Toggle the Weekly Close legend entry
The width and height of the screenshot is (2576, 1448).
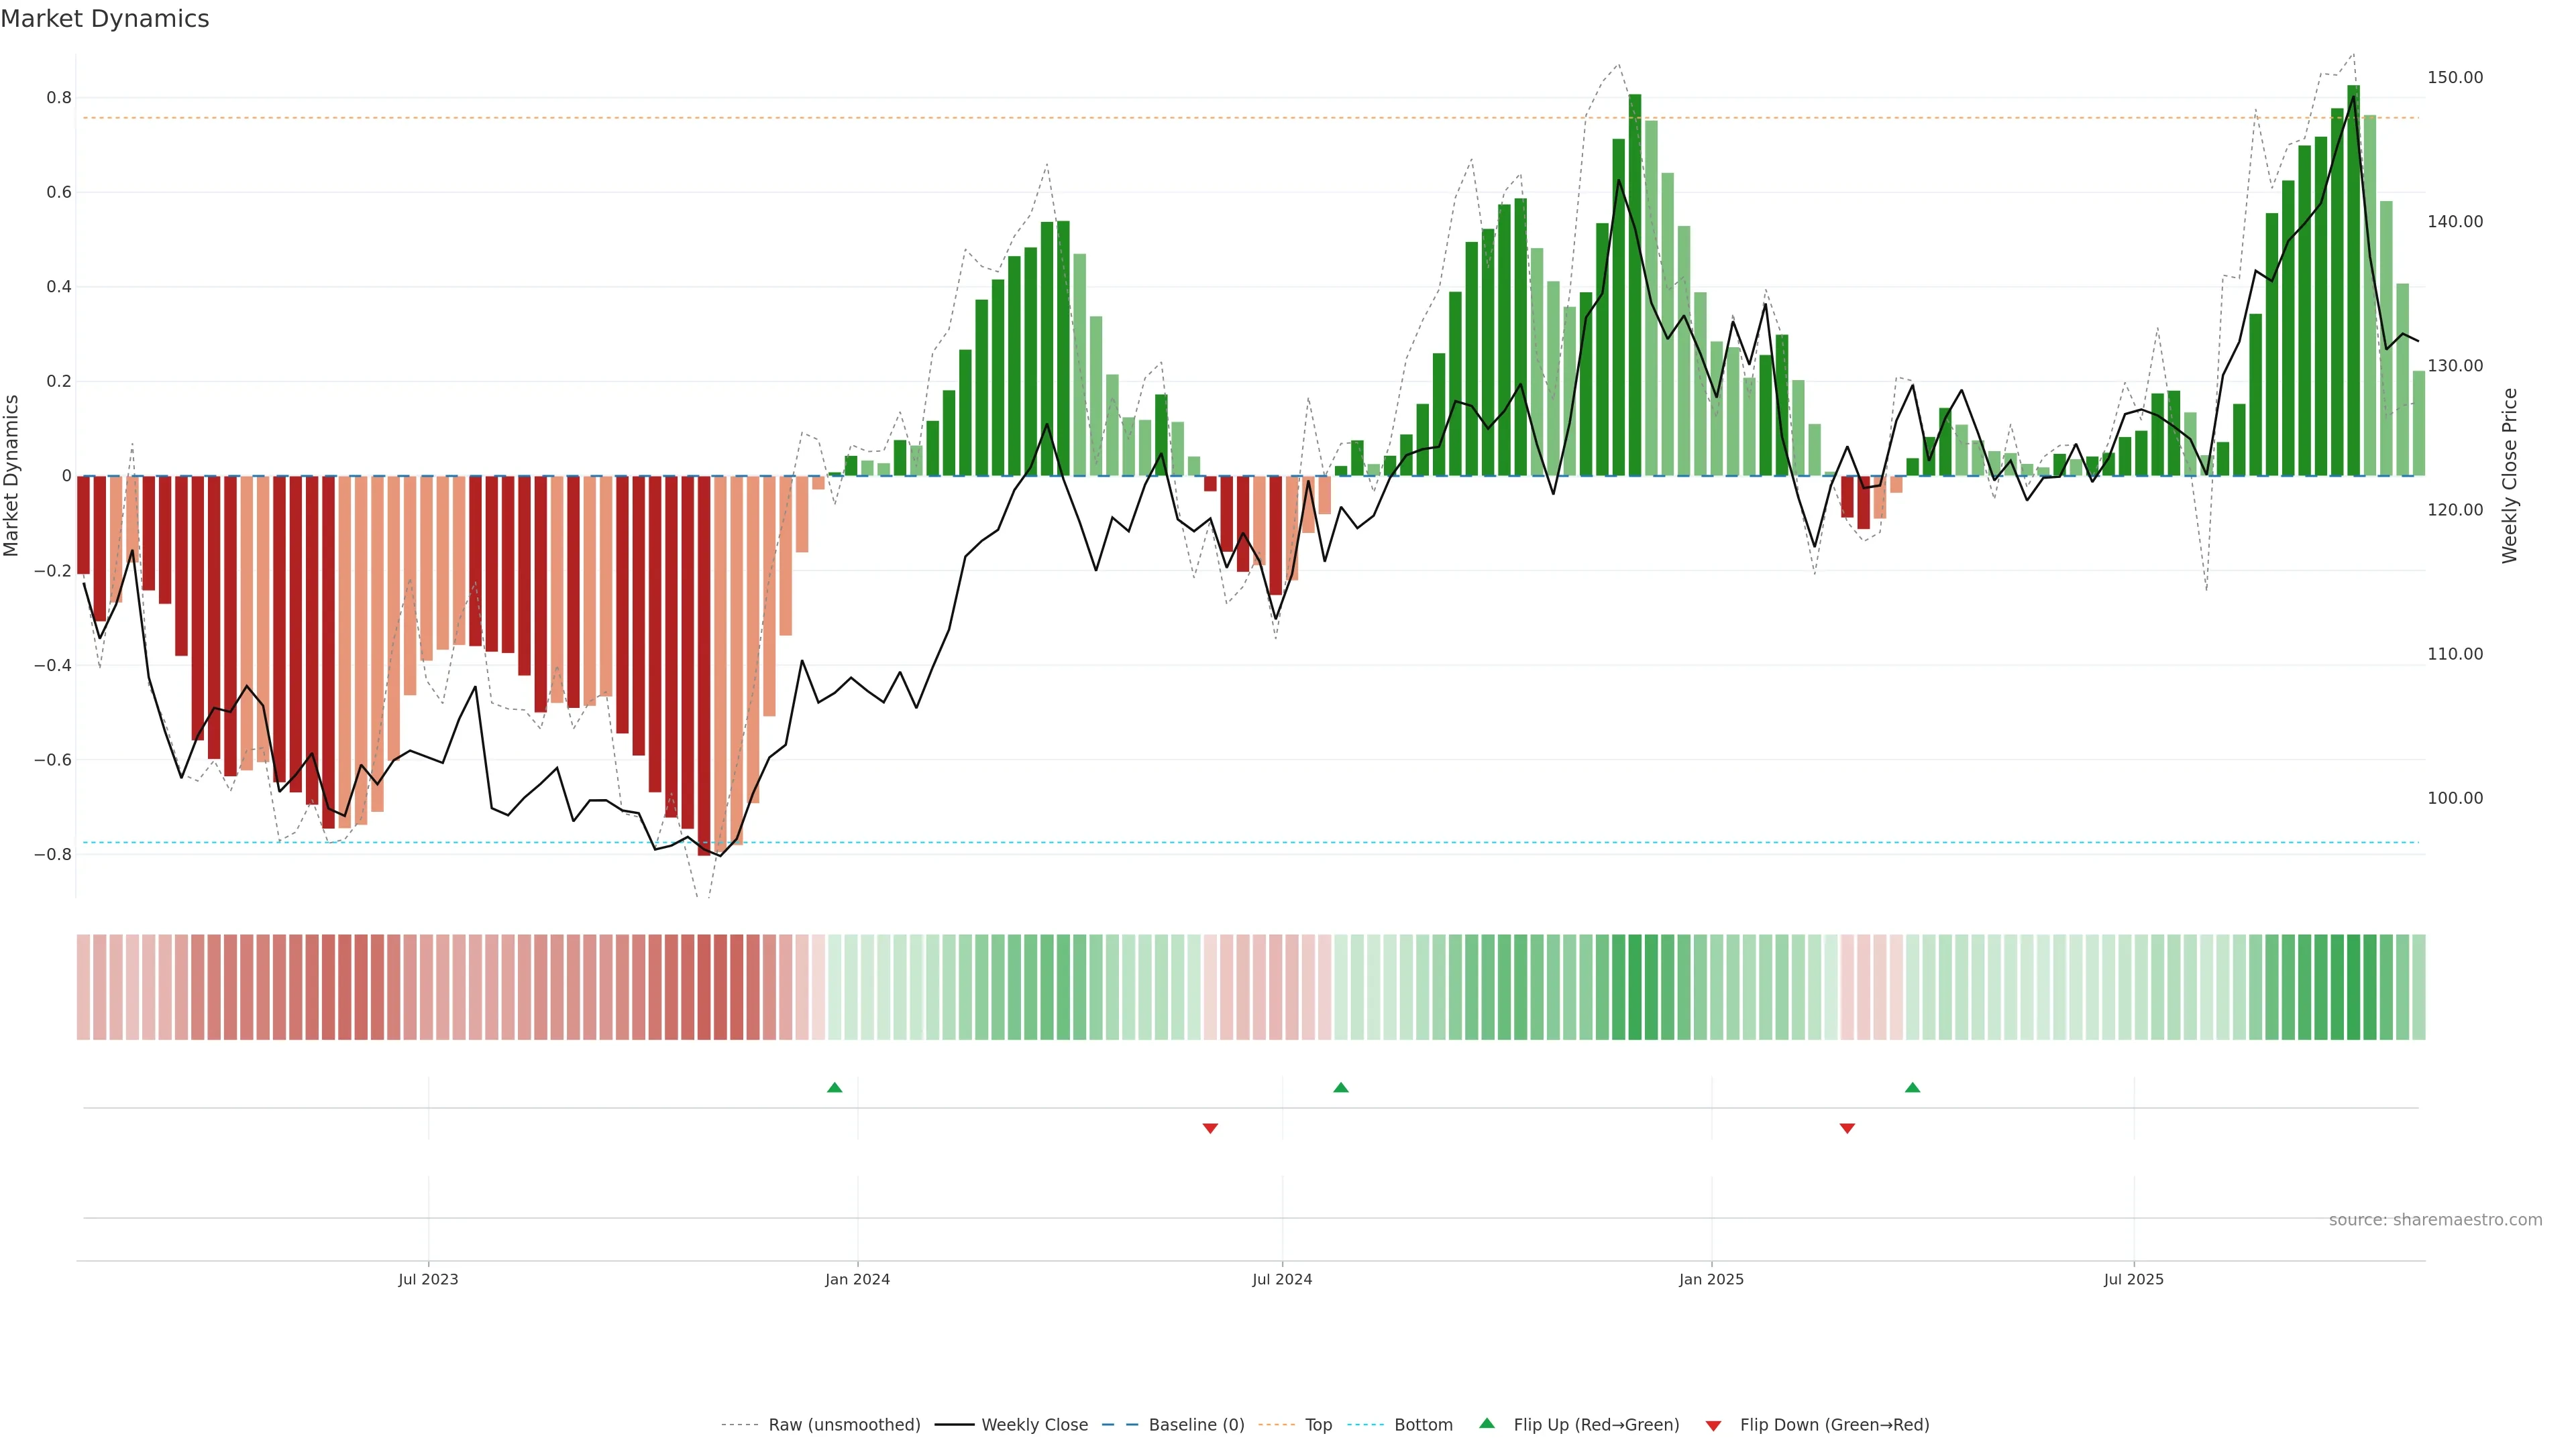pos(1034,1425)
